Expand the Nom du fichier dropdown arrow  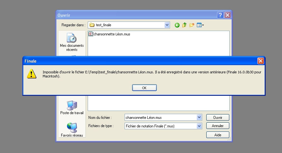[x=199, y=117]
